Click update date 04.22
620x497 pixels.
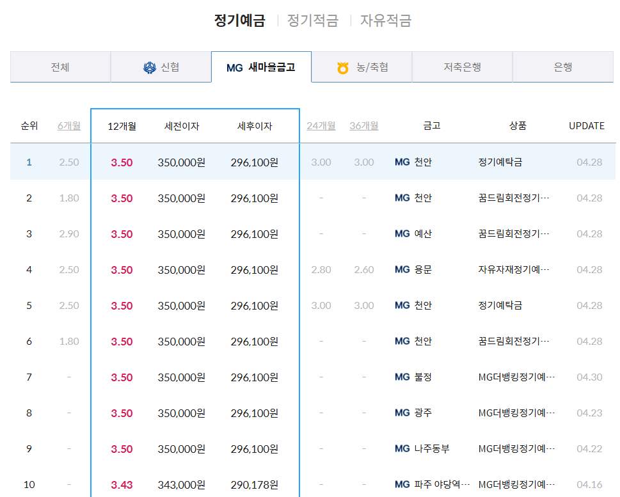click(x=589, y=449)
